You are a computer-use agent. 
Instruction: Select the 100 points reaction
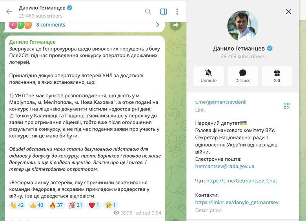tap(76, 205)
